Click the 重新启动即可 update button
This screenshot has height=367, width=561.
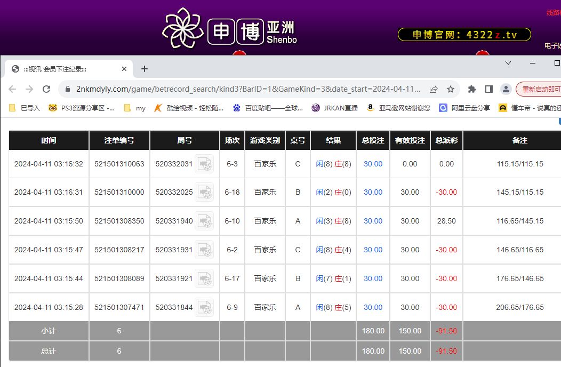pos(540,89)
